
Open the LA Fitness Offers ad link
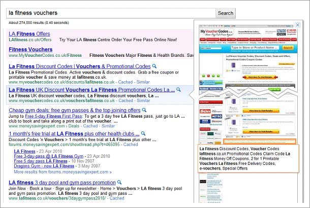coord(29,34)
